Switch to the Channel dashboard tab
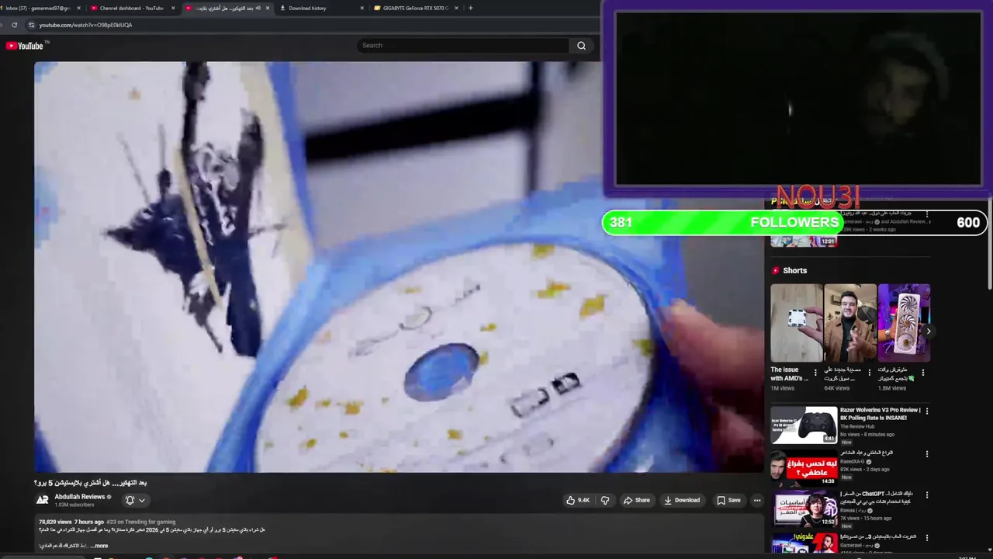Viewport: 993px width, 559px height. click(130, 8)
